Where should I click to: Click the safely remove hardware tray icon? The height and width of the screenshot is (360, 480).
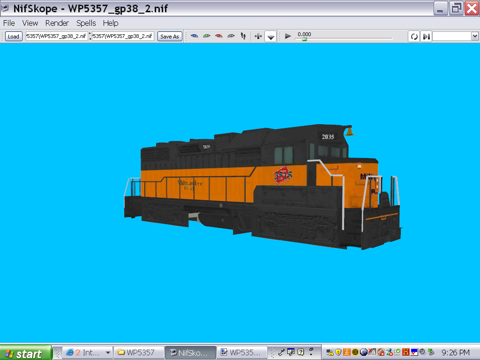(x=431, y=352)
